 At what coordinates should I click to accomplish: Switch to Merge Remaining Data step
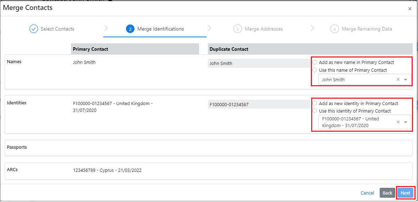[367, 29]
